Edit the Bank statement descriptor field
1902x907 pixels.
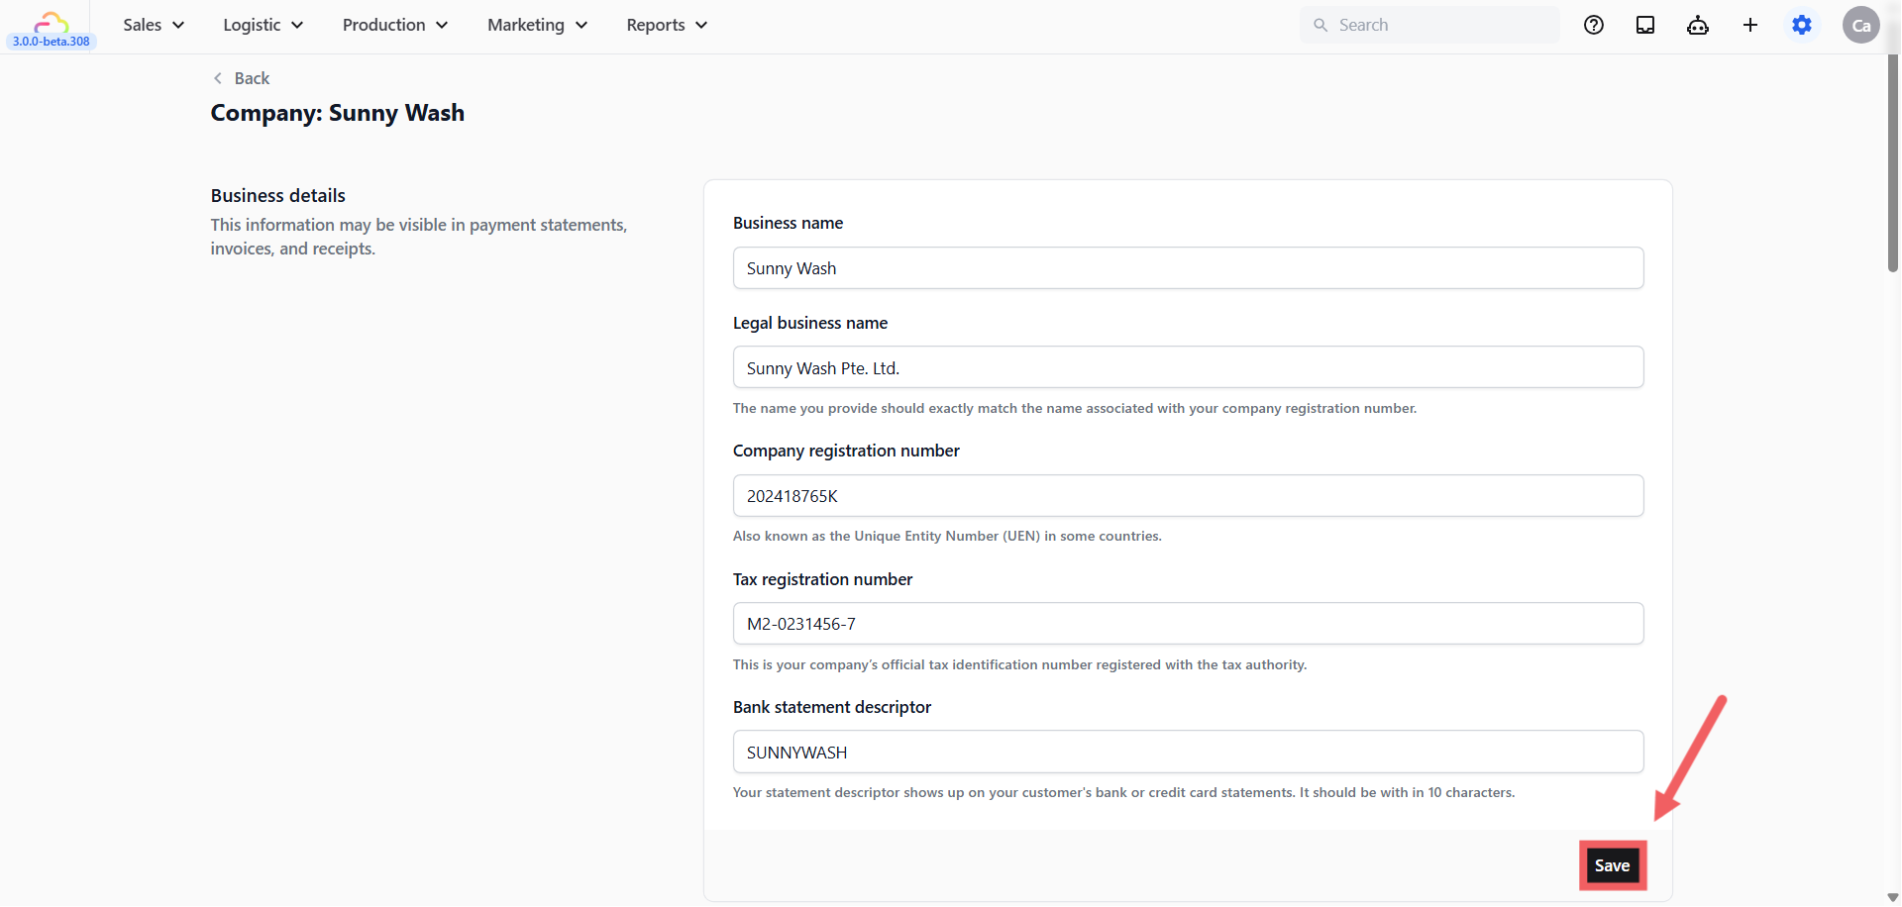[1188, 753]
